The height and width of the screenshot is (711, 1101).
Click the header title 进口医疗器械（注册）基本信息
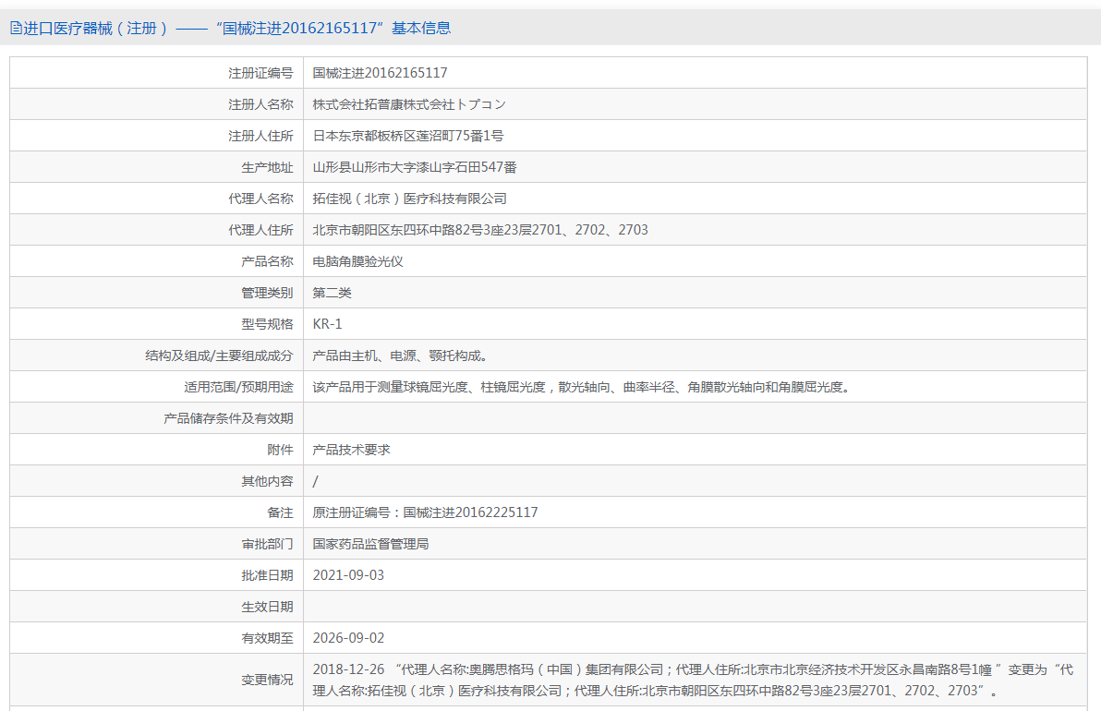236,28
